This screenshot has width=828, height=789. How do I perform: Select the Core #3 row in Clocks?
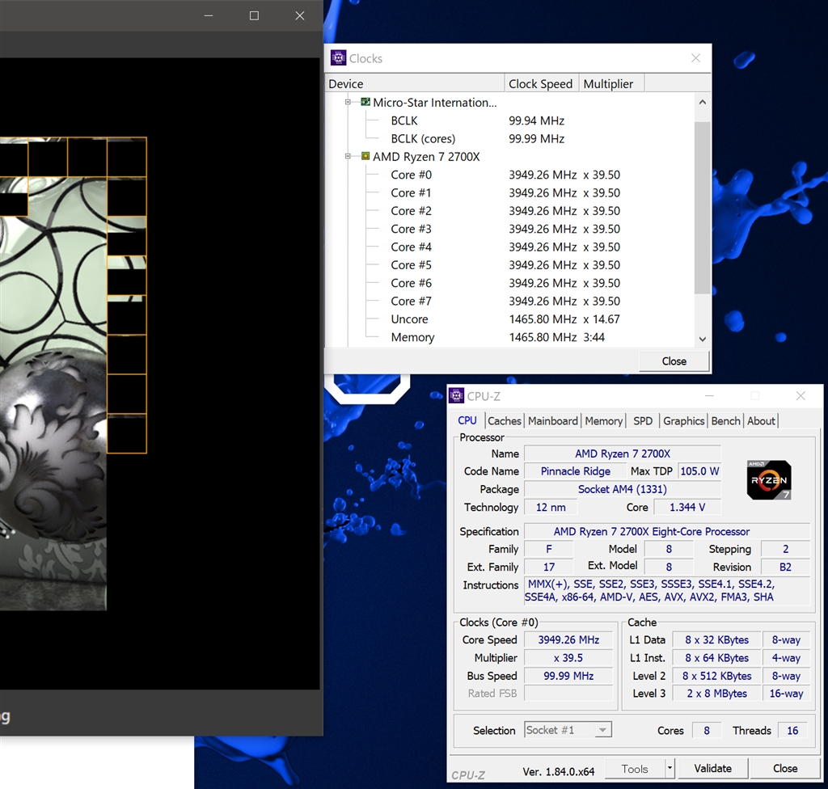[411, 229]
